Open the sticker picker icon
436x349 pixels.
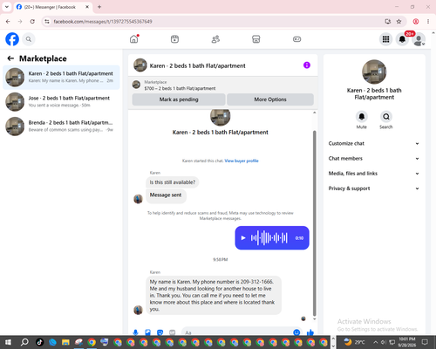(x=160, y=332)
